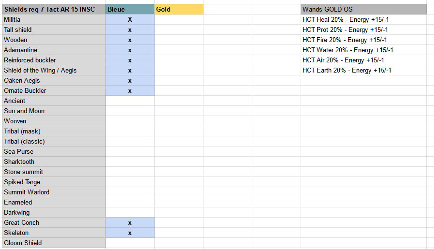The width and height of the screenshot is (434, 249).
Task: Click the x cell next to Ornate Buckler
Action: (130, 91)
